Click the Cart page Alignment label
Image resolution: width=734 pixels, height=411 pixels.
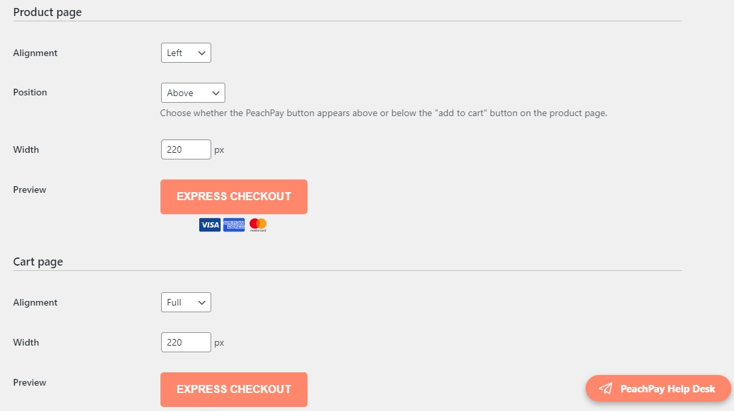(x=35, y=303)
